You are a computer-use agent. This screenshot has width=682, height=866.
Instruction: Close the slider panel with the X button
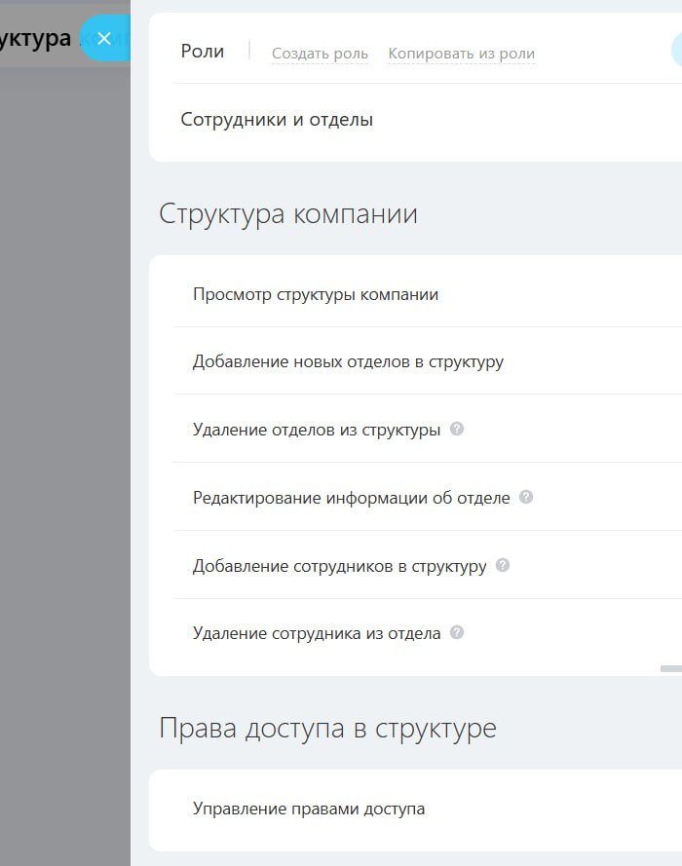[x=104, y=39]
